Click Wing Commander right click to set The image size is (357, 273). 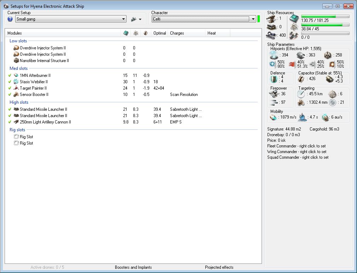[297, 152]
